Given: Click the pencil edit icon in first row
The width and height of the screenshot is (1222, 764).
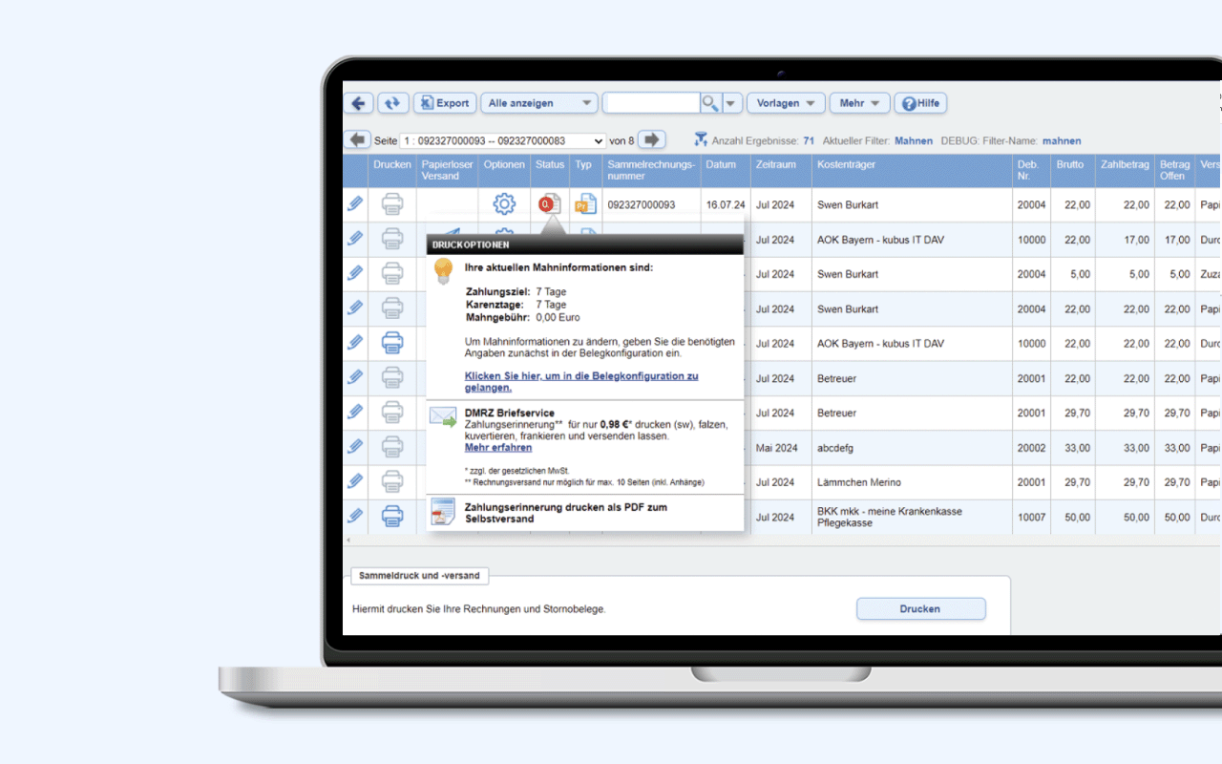Looking at the screenshot, I should pos(355,203).
